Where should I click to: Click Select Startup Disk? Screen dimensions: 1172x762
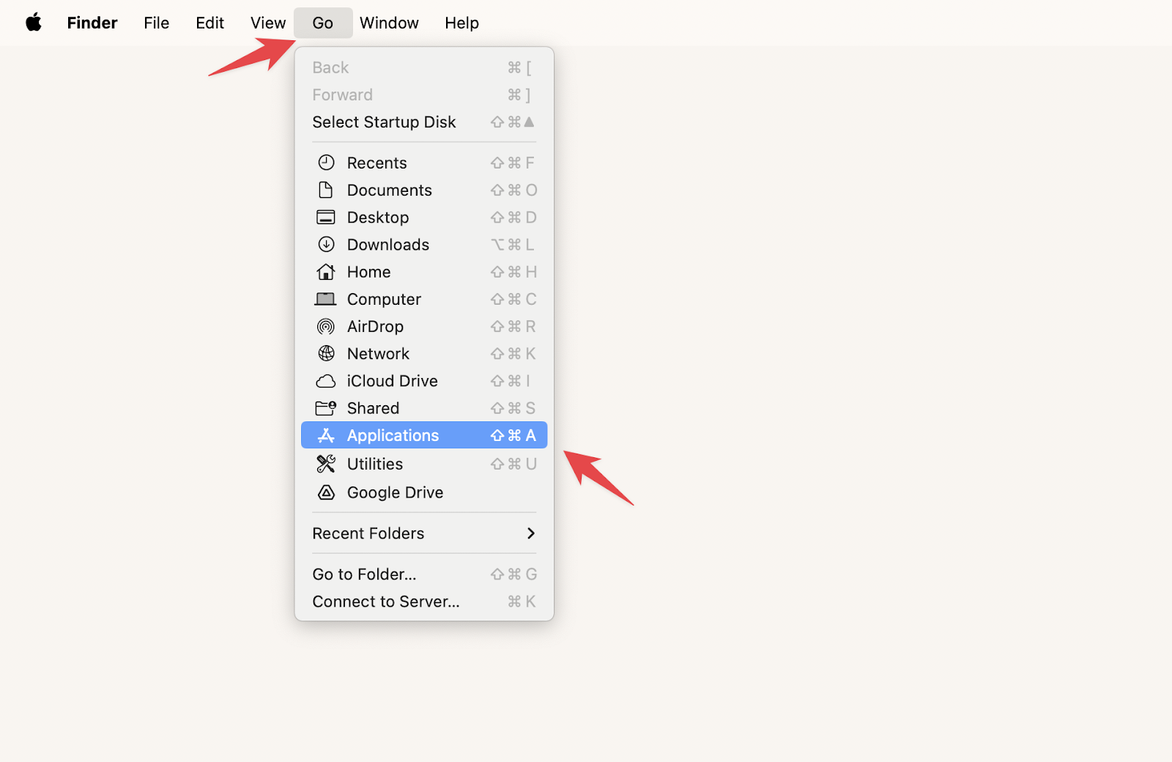tap(384, 122)
